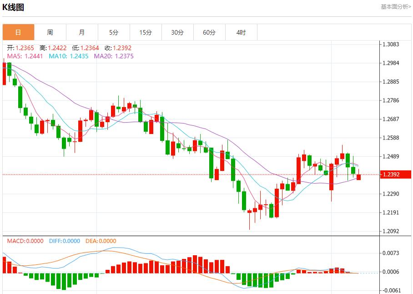413x294 pixels.
Task: Click the MA10 indicator label
Action: (x=69, y=56)
